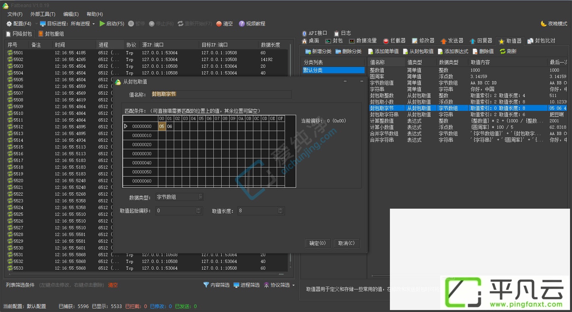
Task: Click the value name field (封包取字节)
Action: coord(221,94)
